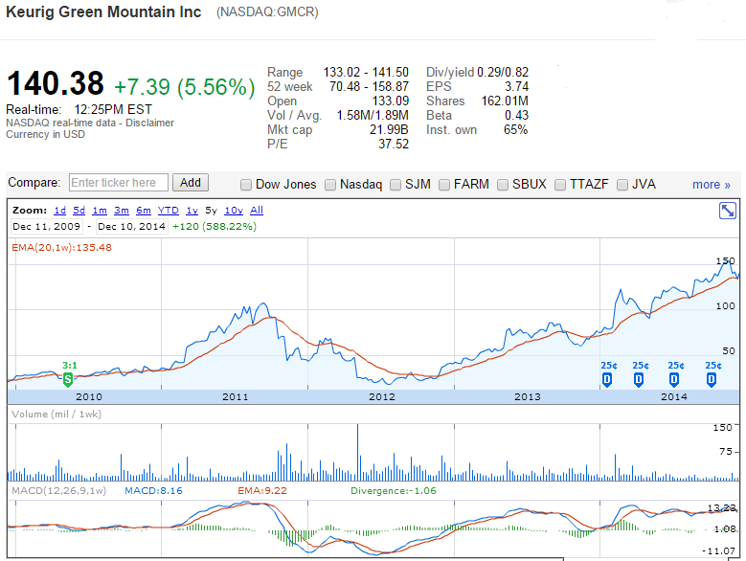Click the +7.39 (5.56%) price change
Image resolution: width=746 pixels, height=561 pixels.
coord(185,87)
